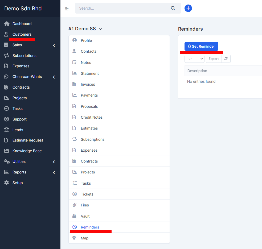Image resolution: width=262 pixels, height=249 pixels.
Task: Click into the Search input field
Action: pos(122,8)
